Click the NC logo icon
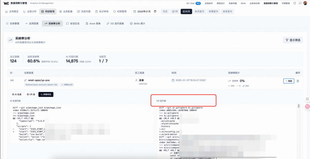Viewport: 310px width, 159px height. [x=6, y=3]
